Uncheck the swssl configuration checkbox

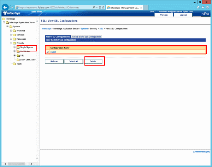47,52
